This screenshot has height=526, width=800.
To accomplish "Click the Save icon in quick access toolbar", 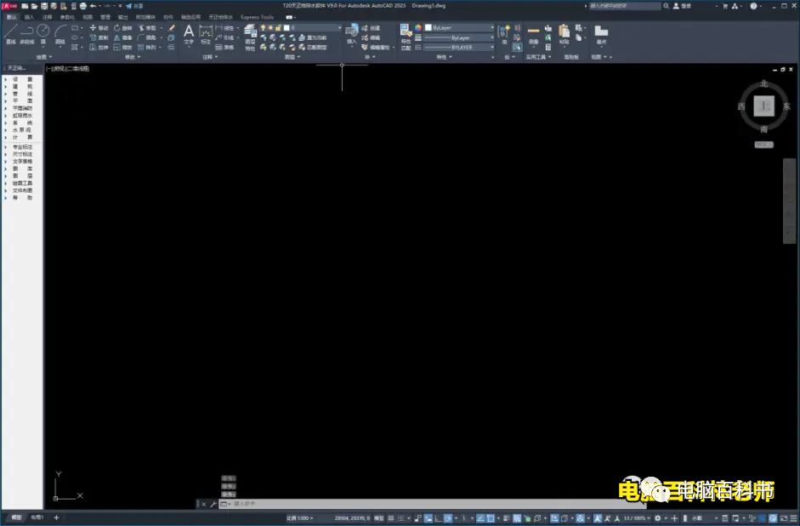I will [x=44, y=6].
